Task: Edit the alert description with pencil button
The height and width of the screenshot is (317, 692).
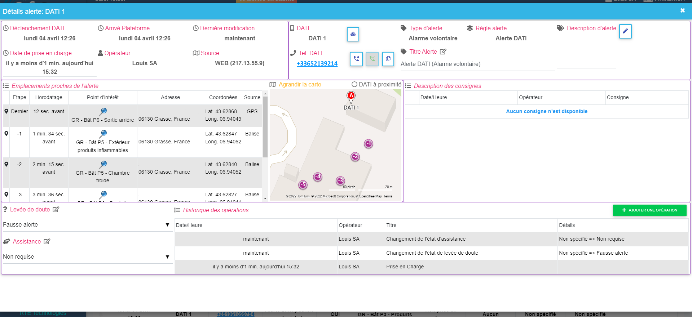Action: click(x=625, y=31)
